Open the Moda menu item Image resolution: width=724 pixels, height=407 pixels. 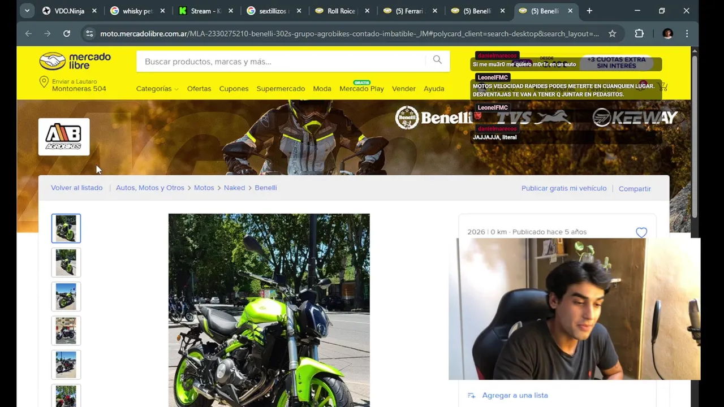point(322,89)
